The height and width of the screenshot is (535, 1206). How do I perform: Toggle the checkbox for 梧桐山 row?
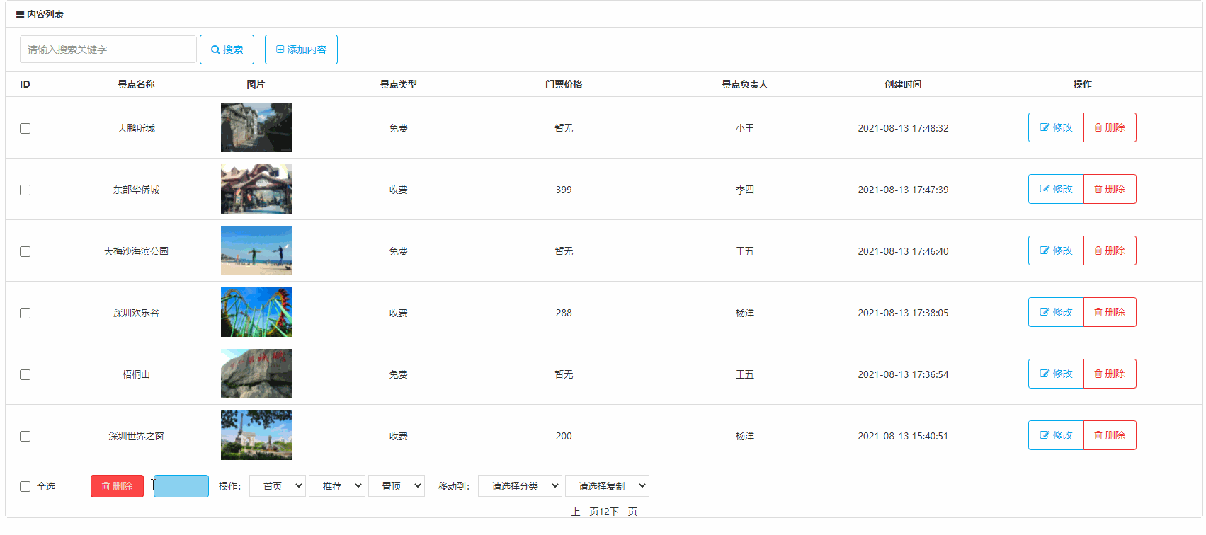coord(25,374)
